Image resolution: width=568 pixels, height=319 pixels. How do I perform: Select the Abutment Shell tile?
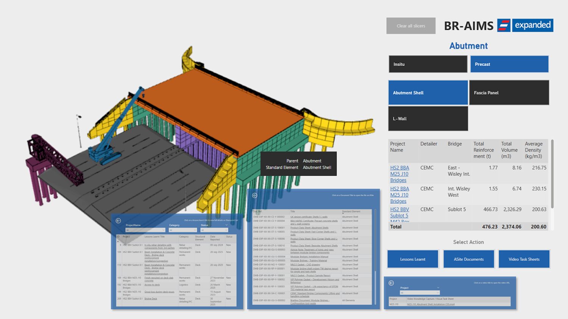tap(428, 93)
